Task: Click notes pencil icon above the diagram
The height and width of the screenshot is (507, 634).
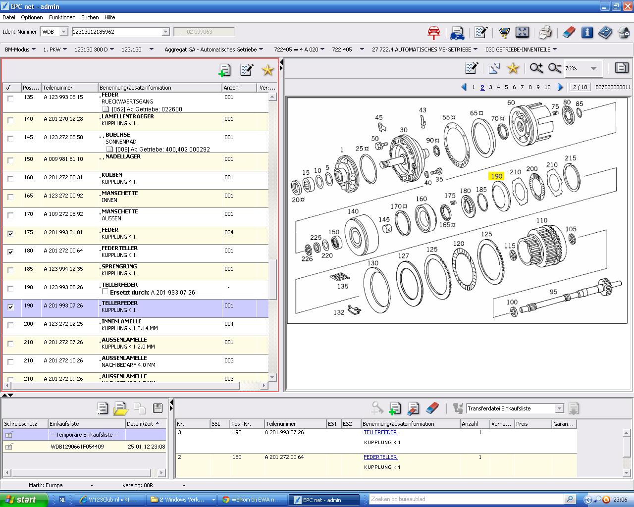Action: point(471,68)
